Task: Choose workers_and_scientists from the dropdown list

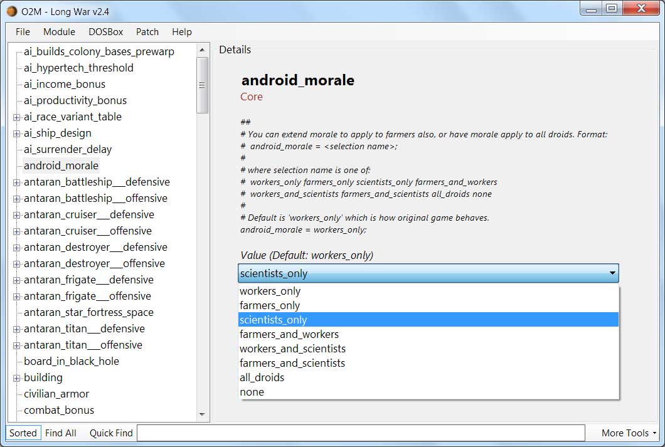Action: (428, 349)
